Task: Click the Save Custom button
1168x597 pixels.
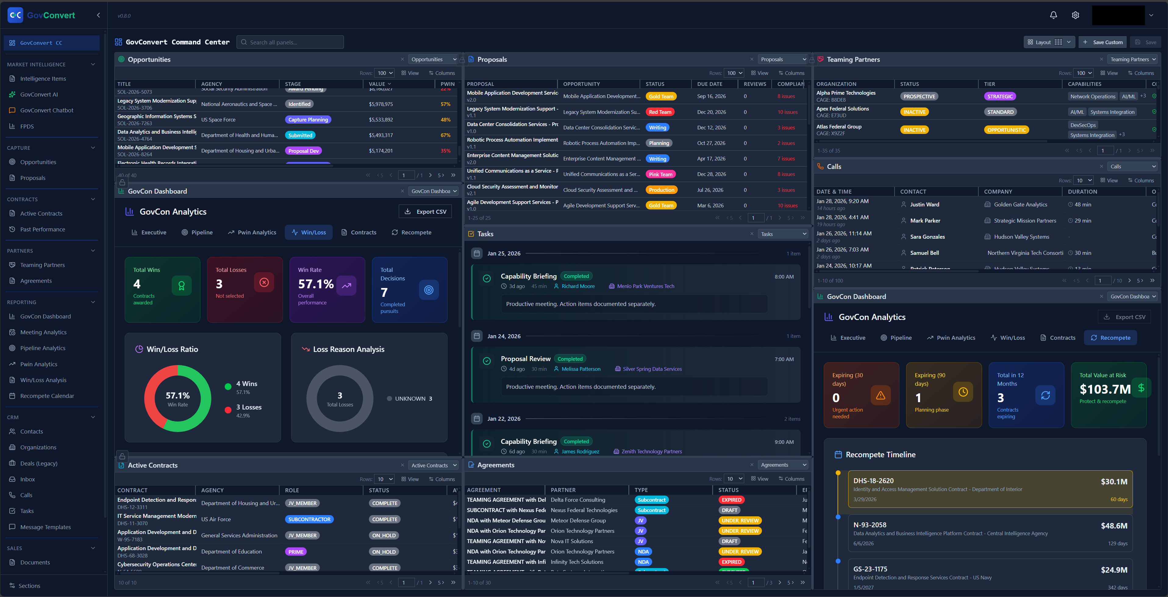Action: 1102,42
